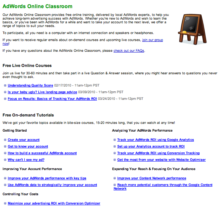The image size is (219, 210).
Task: Open Maximize your advertising ROI with Conversion Optimizer
Action: click(54, 203)
